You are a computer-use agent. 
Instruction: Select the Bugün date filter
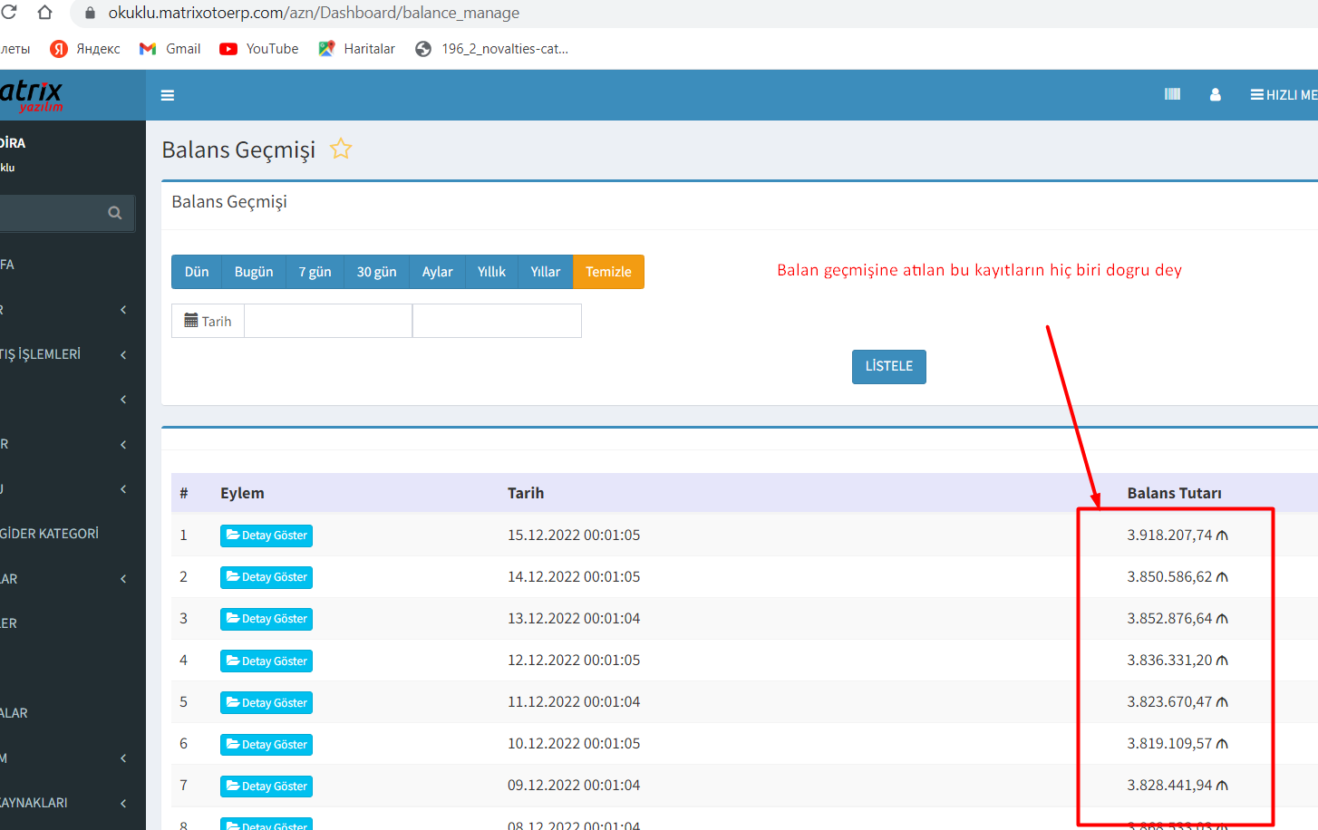[254, 272]
